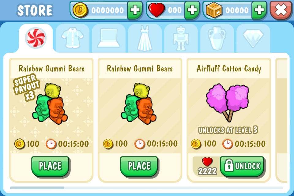Switch to the diamond jewelry tab

[x=253, y=38]
